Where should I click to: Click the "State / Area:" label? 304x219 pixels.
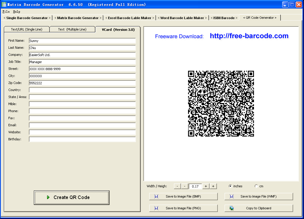click(x=17, y=97)
